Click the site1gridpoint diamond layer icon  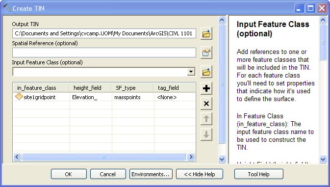tap(19, 97)
